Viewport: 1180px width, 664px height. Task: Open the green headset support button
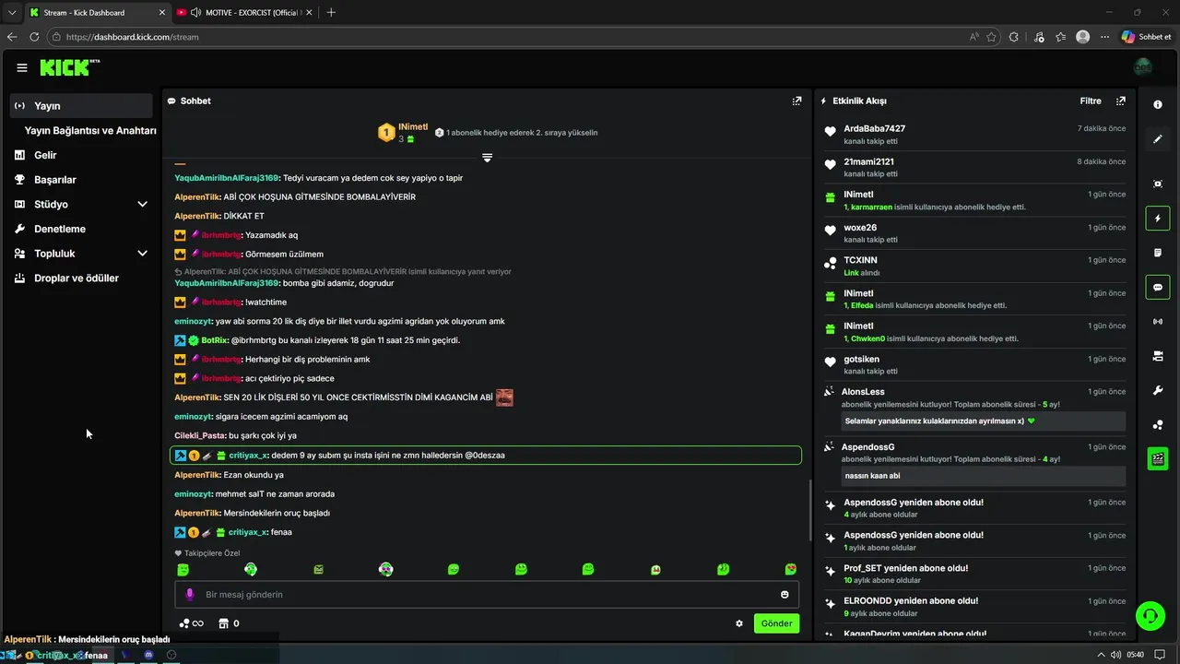(x=1150, y=615)
